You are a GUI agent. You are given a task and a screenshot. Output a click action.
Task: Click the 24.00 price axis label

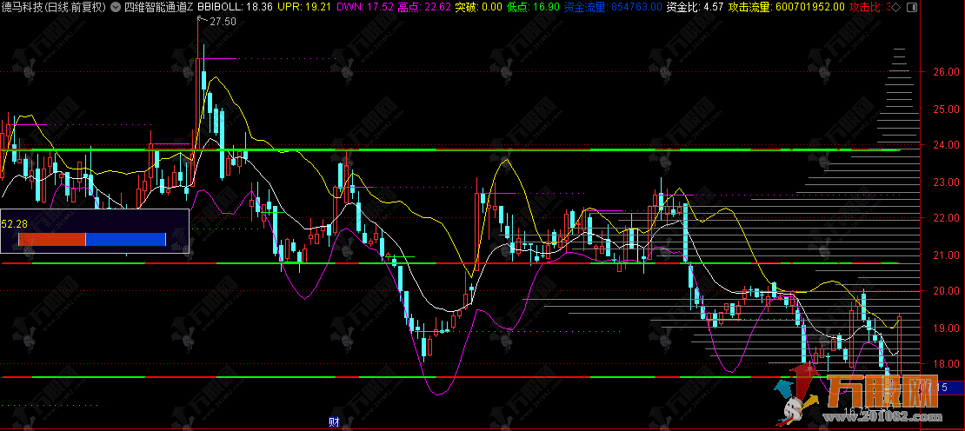[944, 145]
